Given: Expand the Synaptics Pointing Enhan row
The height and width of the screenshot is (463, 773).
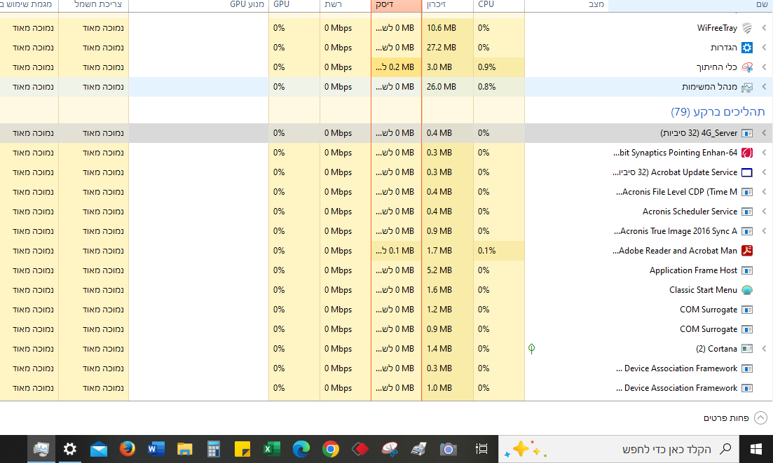Looking at the screenshot, I should point(764,153).
